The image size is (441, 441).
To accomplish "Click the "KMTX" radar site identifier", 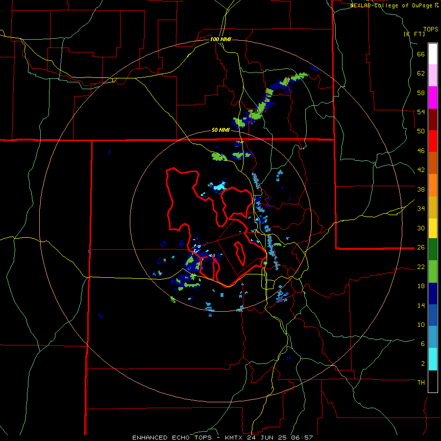I will click(235, 438).
